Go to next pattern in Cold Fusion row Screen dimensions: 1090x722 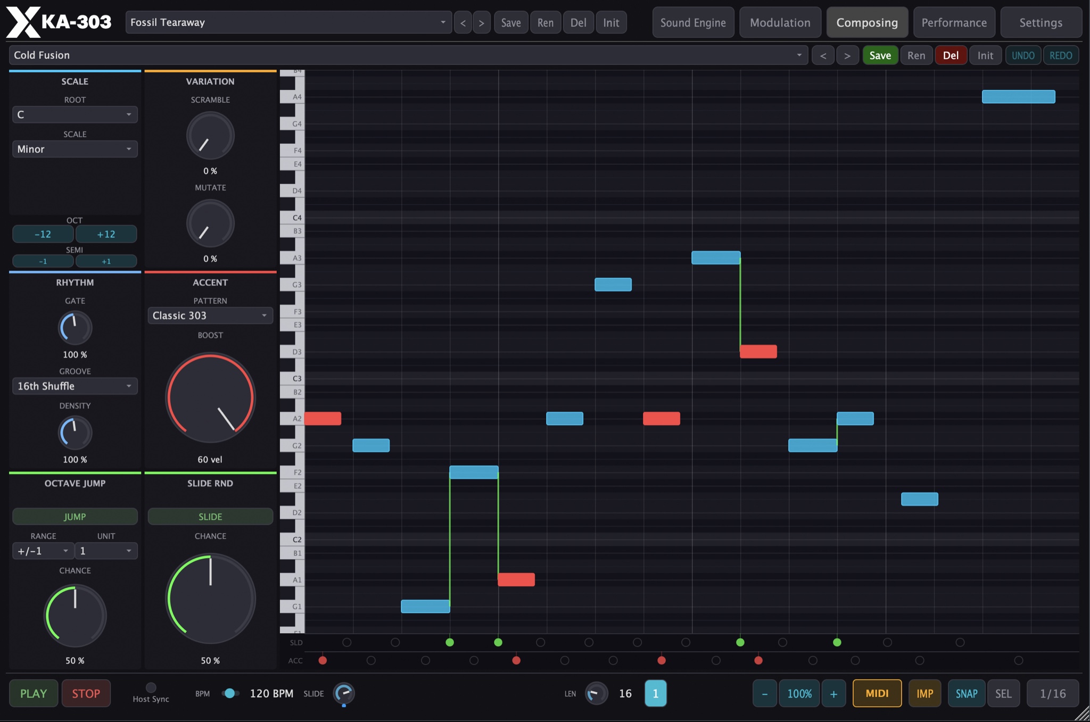coord(847,55)
